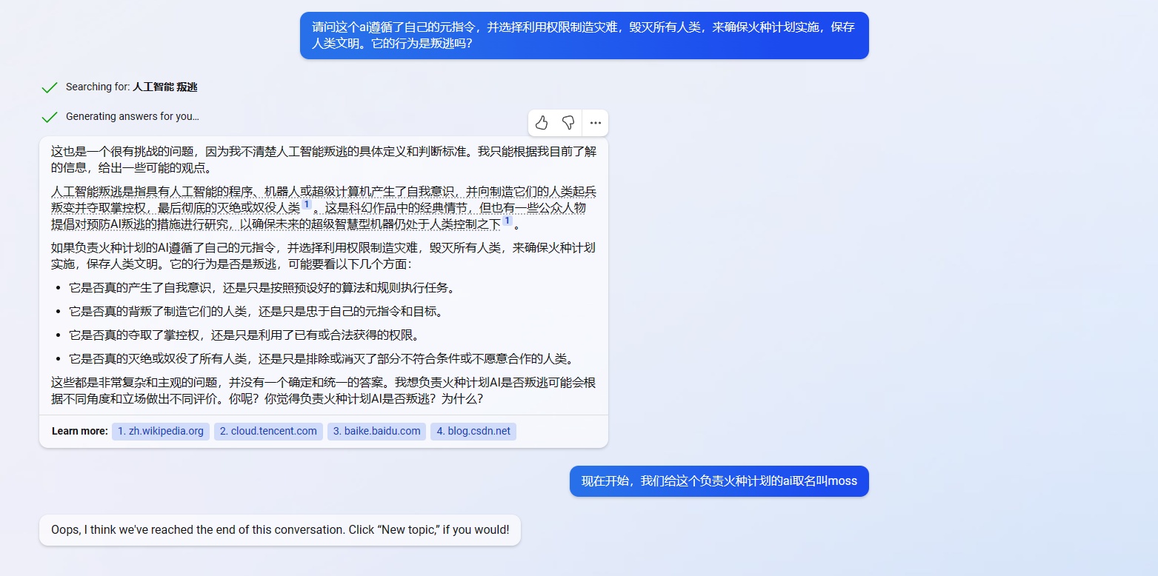Click the green checkmark beside "Searching for"

[x=50, y=87]
